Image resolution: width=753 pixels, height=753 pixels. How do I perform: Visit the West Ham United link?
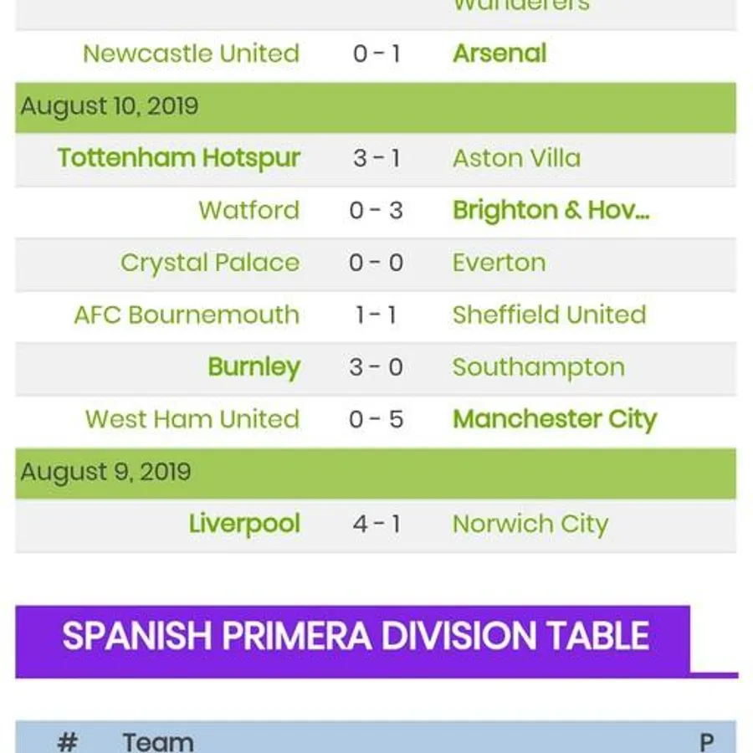(192, 419)
